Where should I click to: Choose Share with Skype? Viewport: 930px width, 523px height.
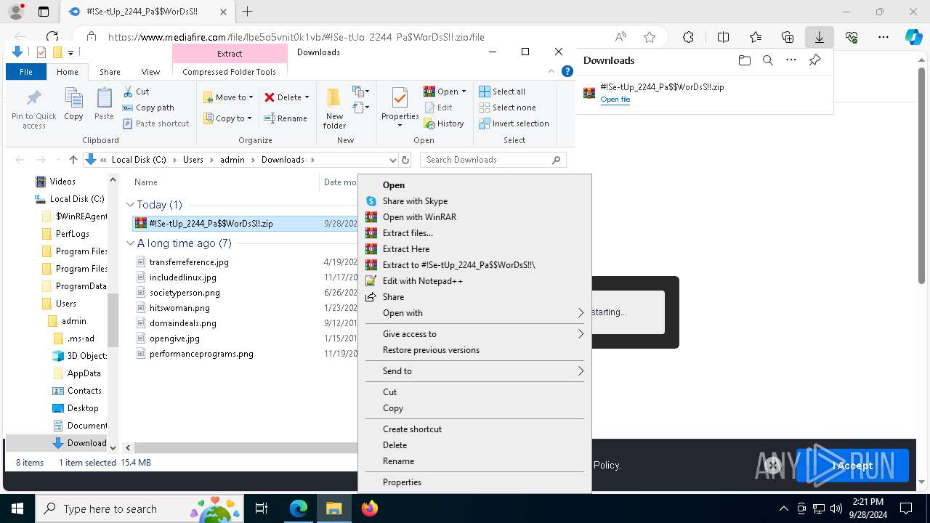coord(475,201)
